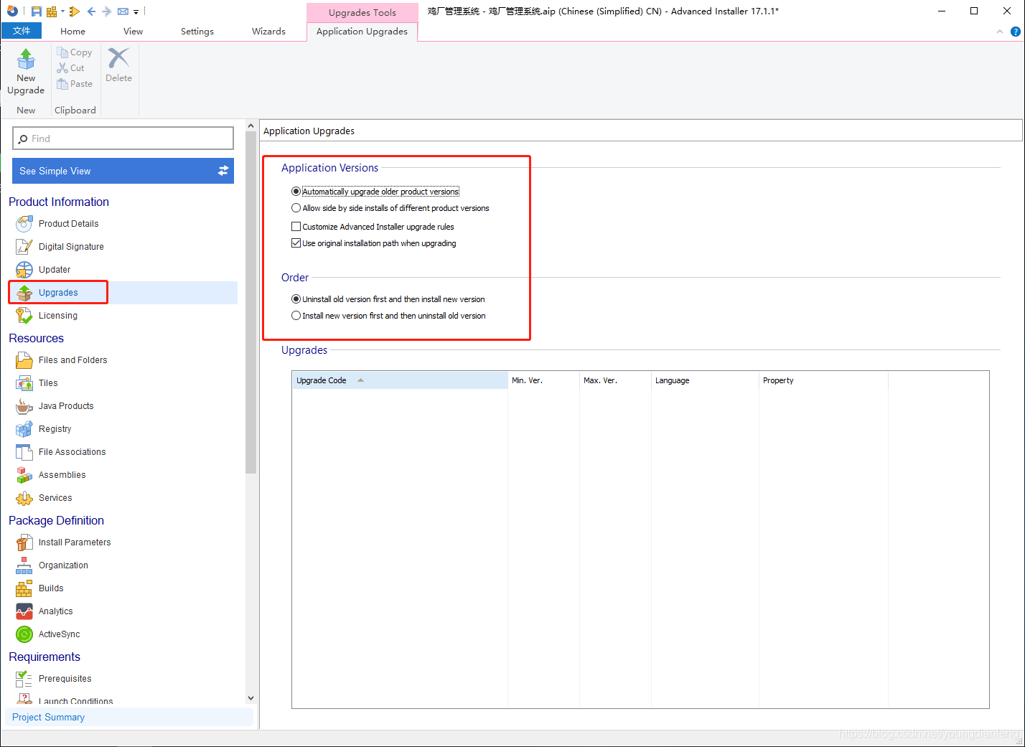Click the Assemblies icon
The height and width of the screenshot is (747, 1025).
[x=24, y=475]
